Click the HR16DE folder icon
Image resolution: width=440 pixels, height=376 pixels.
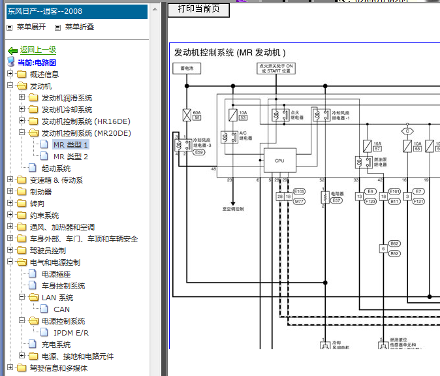pyautogui.click(x=33, y=121)
